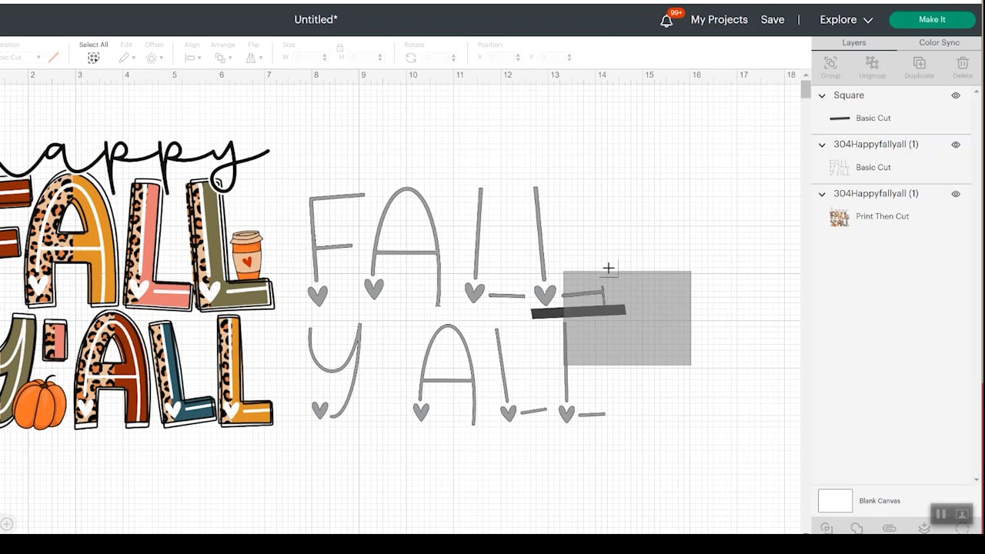Open the Align tool
The width and height of the screenshot is (985, 554).
[x=189, y=58]
